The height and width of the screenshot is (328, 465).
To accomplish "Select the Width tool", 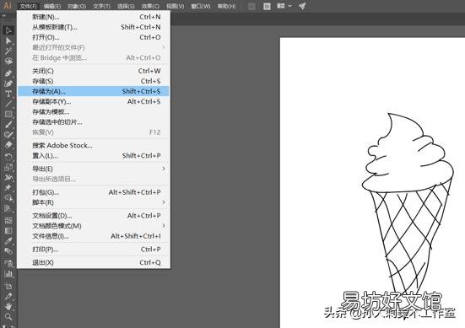I will (8, 177).
